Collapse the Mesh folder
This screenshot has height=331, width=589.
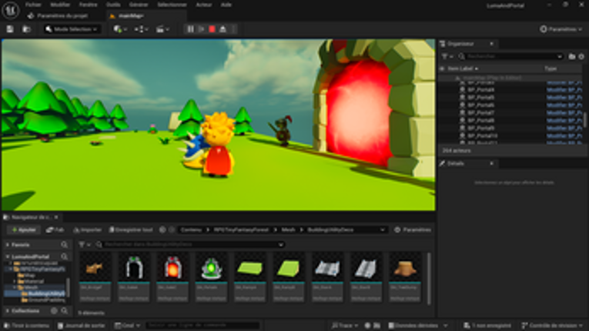[x=15, y=287]
